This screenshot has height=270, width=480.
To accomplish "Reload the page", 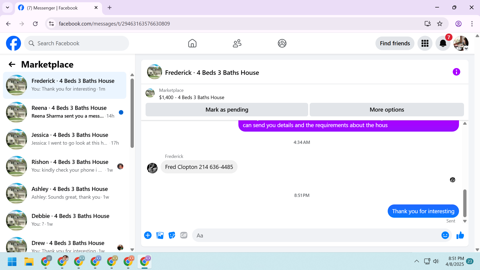I will (35, 24).
